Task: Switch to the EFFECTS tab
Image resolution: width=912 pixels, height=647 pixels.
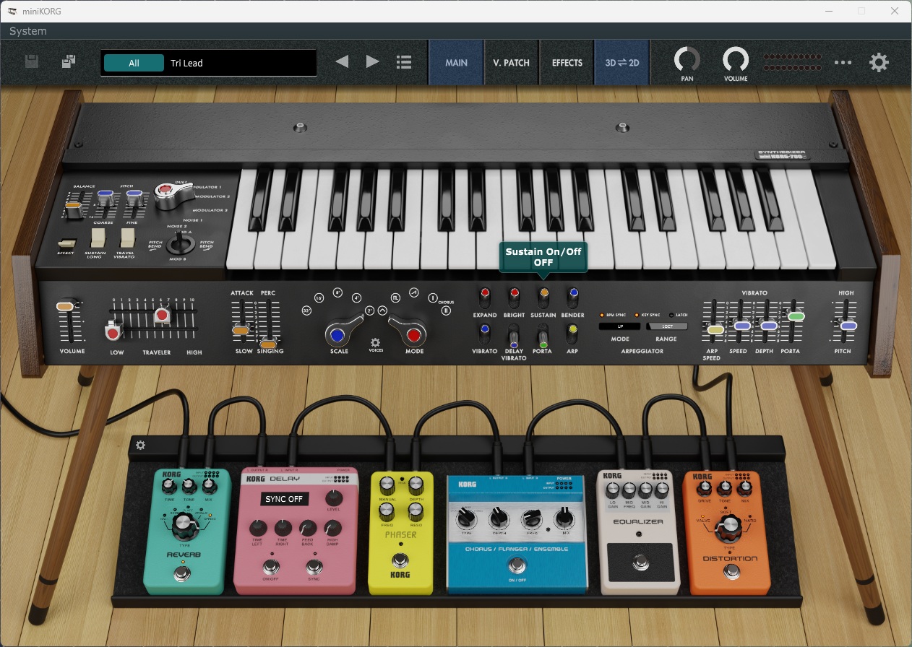Action: pos(567,62)
